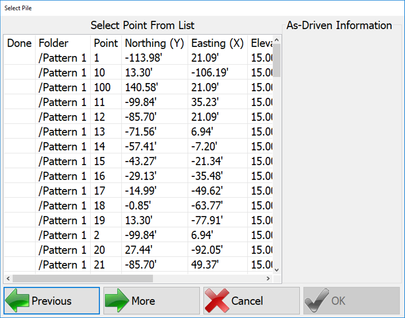Click the Point column header

click(106, 43)
